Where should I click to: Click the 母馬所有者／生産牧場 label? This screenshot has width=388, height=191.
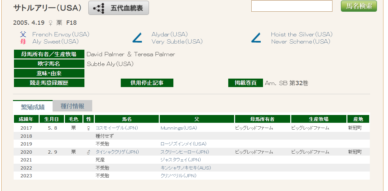(x=49, y=54)
